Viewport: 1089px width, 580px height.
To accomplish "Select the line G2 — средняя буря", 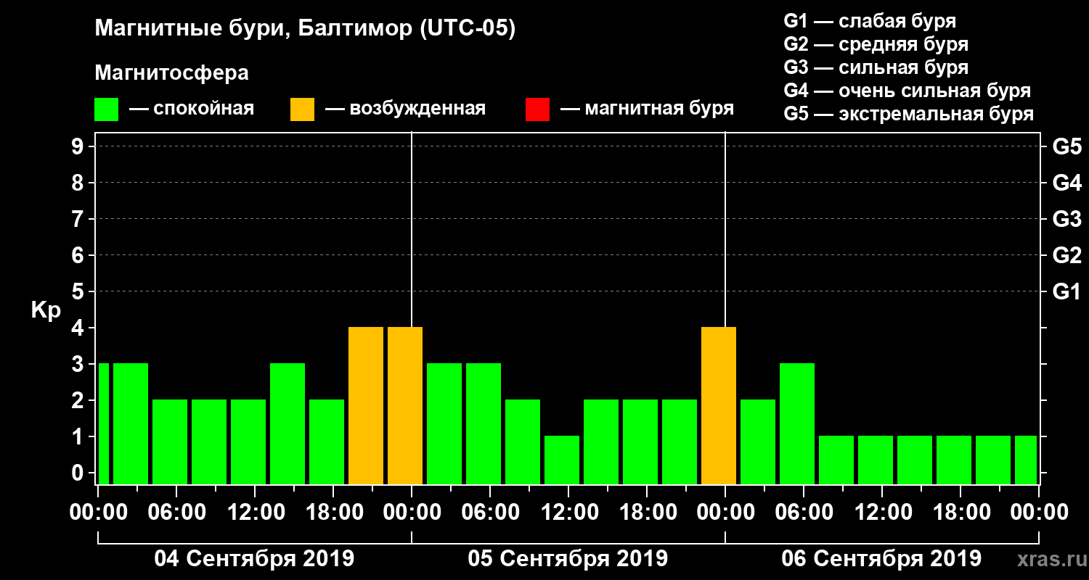I will coord(876,44).
